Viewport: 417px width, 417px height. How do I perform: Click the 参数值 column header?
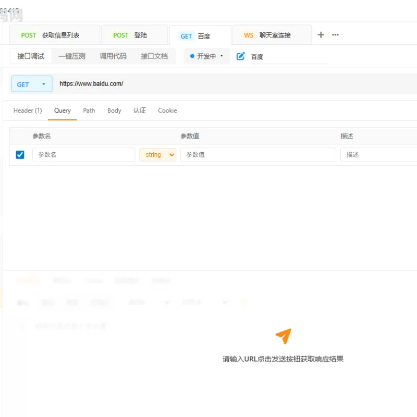(x=190, y=136)
